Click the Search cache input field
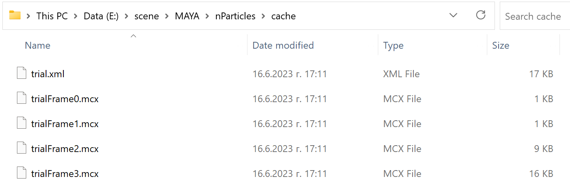This screenshot has width=570, height=185. pyautogui.click(x=535, y=16)
